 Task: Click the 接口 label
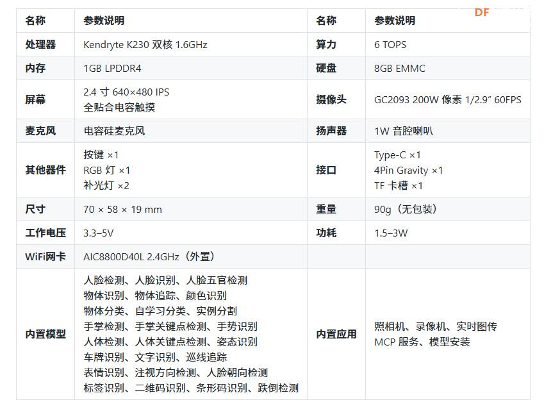(x=326, y=170)
